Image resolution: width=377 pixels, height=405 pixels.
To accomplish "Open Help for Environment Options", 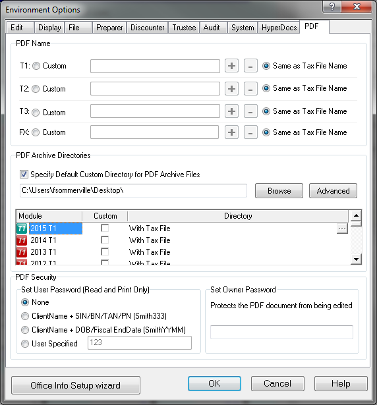I will (x=341, y=383).
